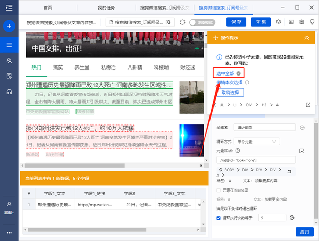Click the 应用 button

304,232
